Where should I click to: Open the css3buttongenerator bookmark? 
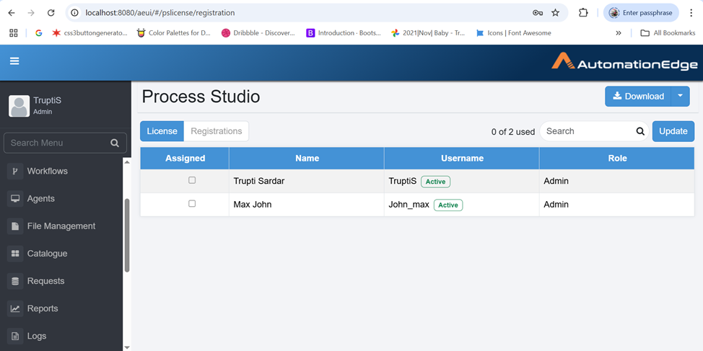(89, 32)
